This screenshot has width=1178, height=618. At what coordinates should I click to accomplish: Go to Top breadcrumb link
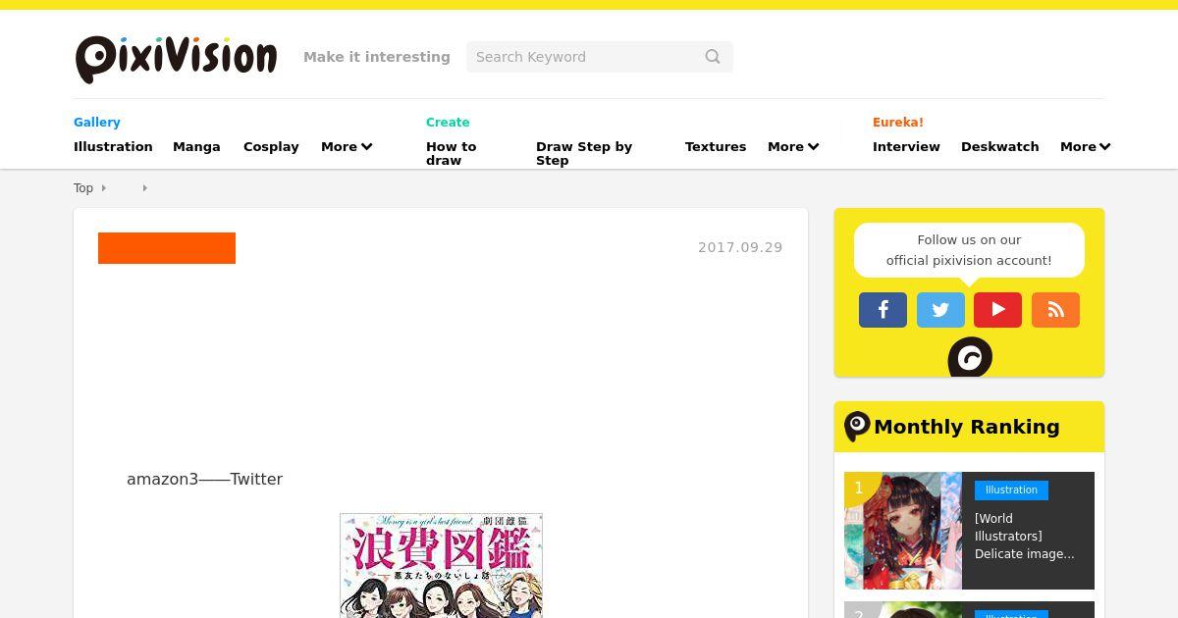point(83,188)
